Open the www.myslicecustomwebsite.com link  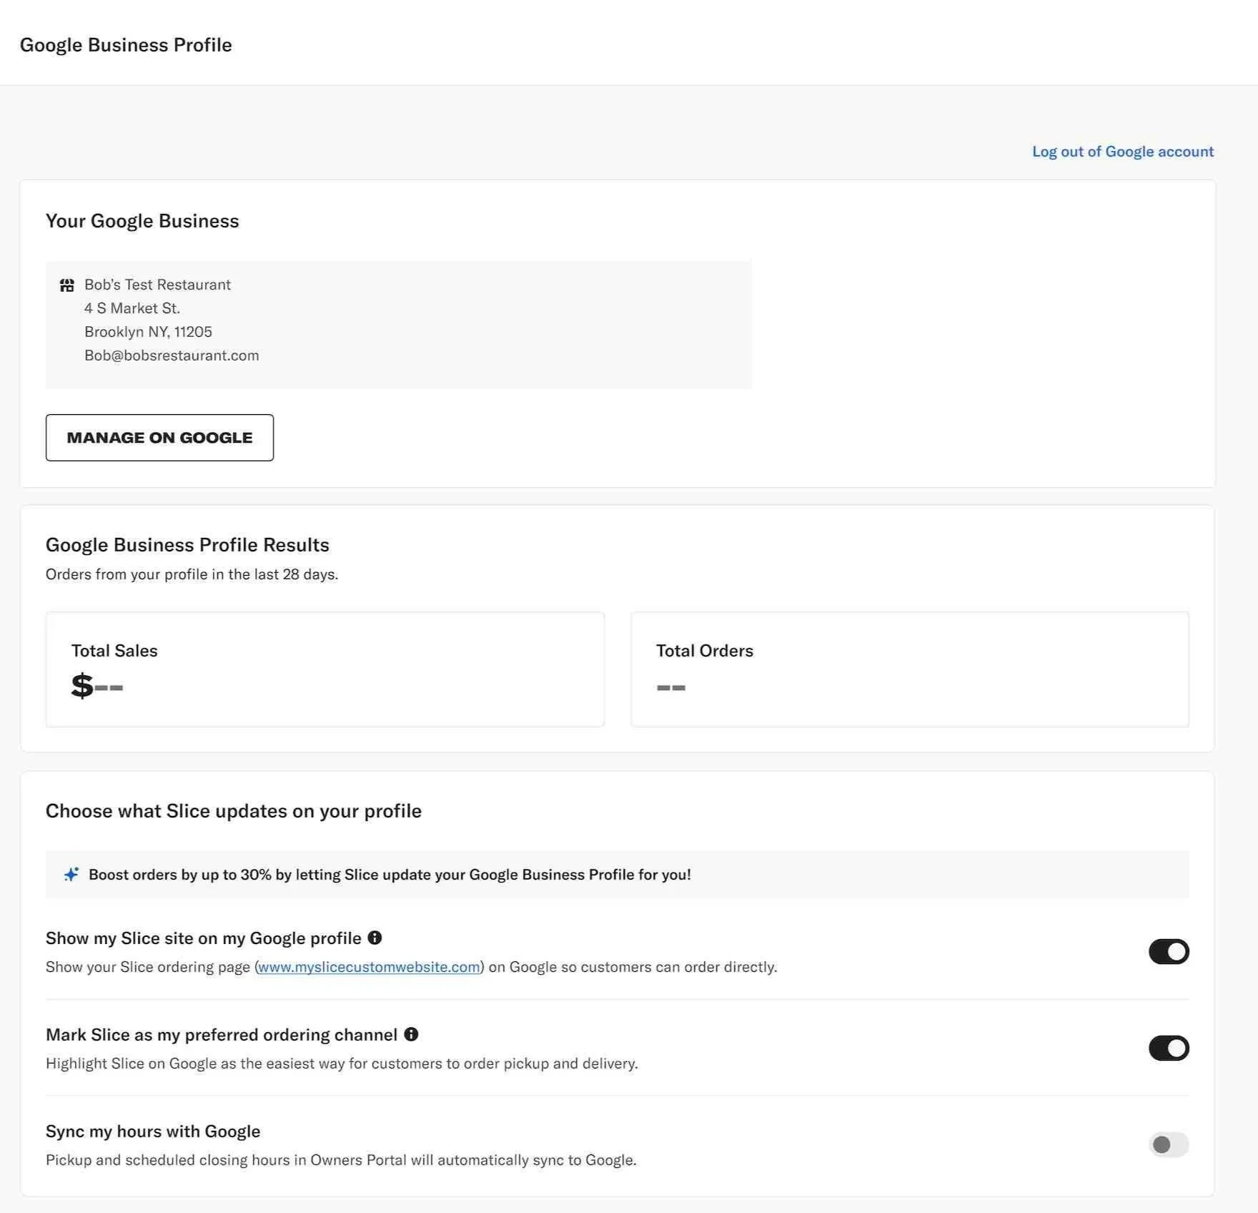coord(369,967)
